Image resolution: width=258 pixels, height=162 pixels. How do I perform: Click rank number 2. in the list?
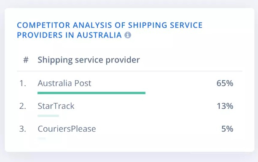coord(22,106)
